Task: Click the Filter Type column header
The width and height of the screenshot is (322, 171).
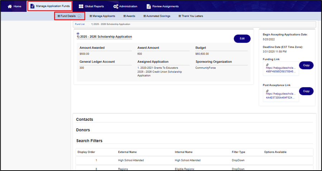Action: (238, 152)
